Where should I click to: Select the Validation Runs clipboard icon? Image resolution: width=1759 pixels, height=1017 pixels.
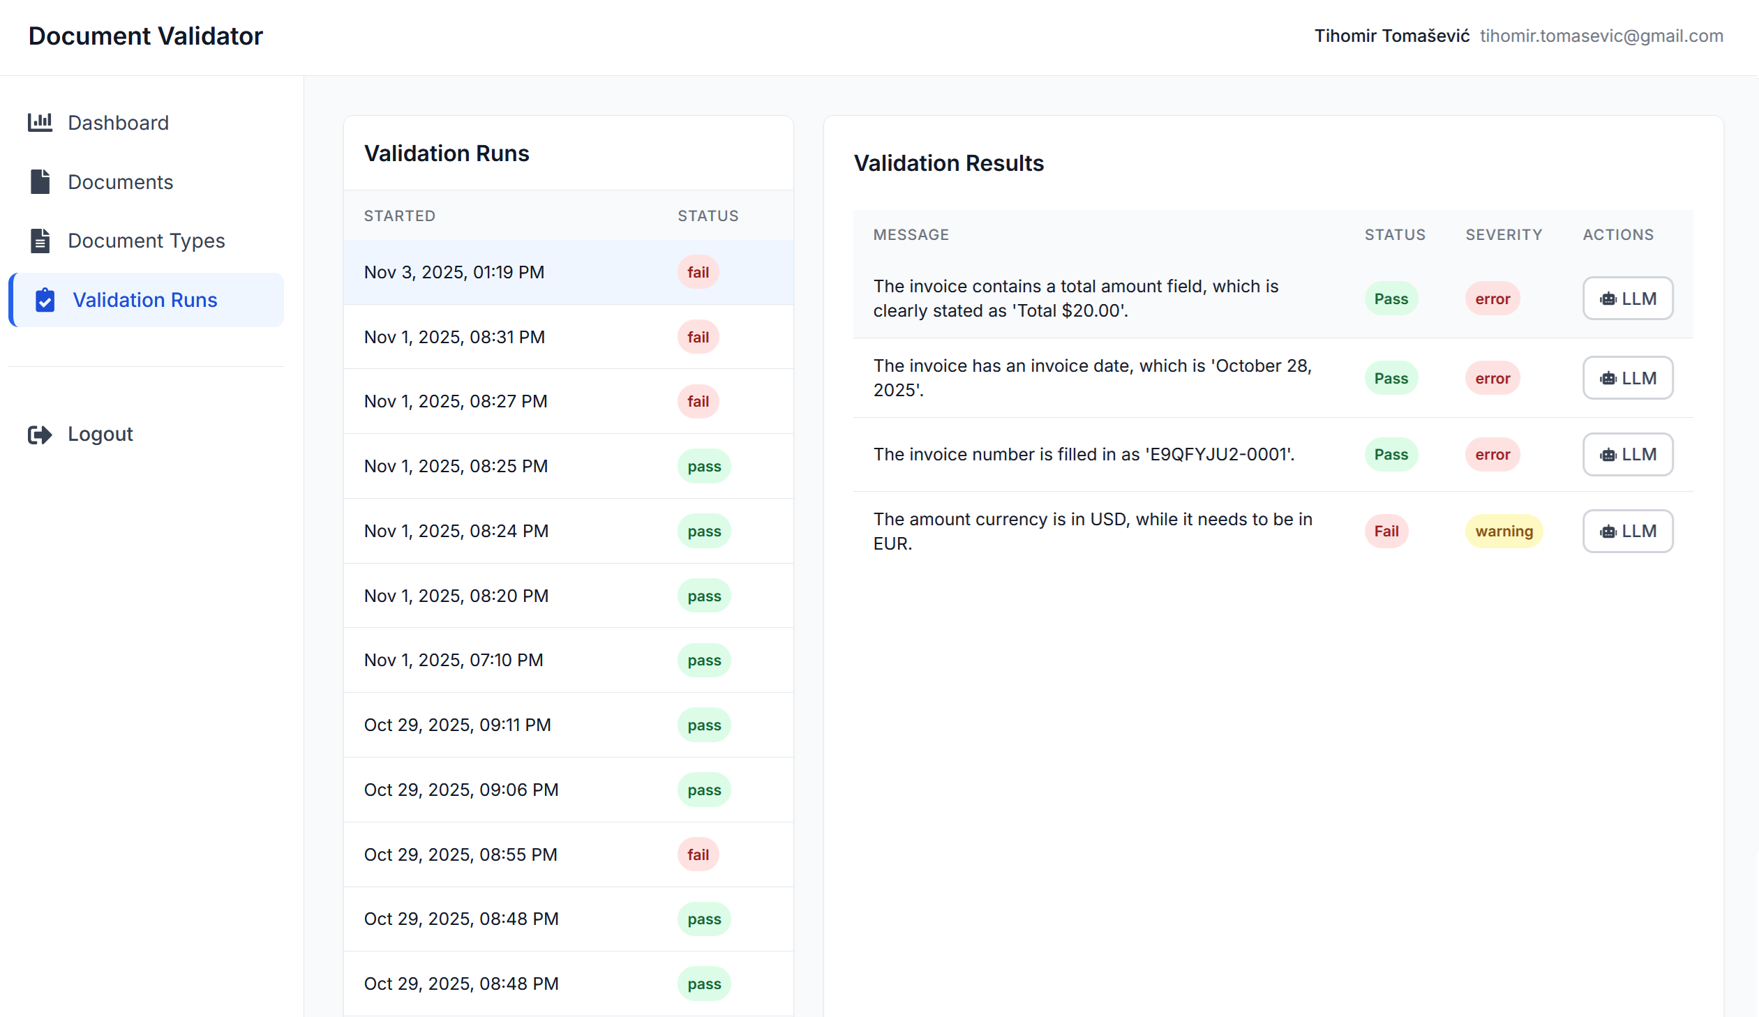tap(44, 299)
